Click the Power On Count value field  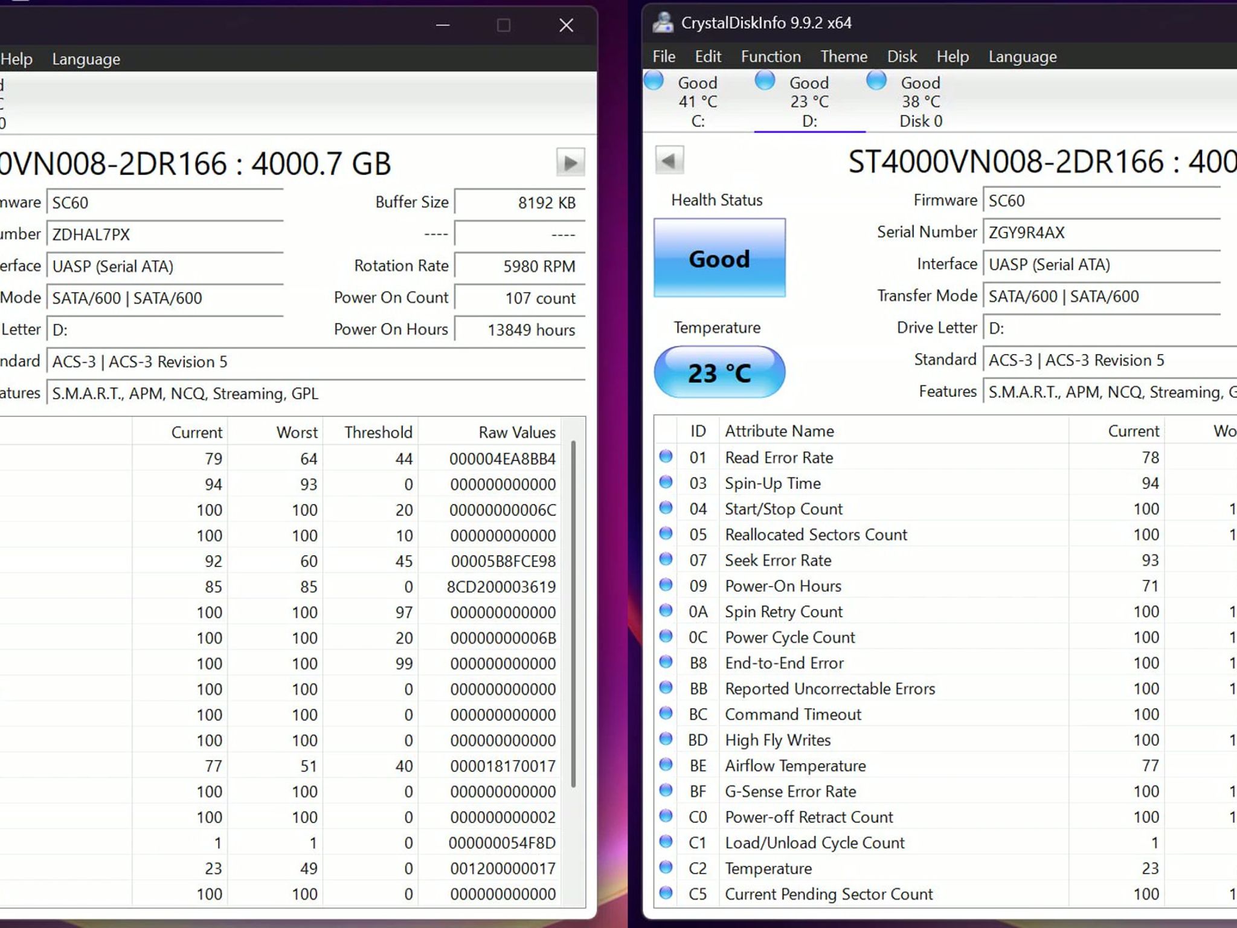[x=519, y=298]
